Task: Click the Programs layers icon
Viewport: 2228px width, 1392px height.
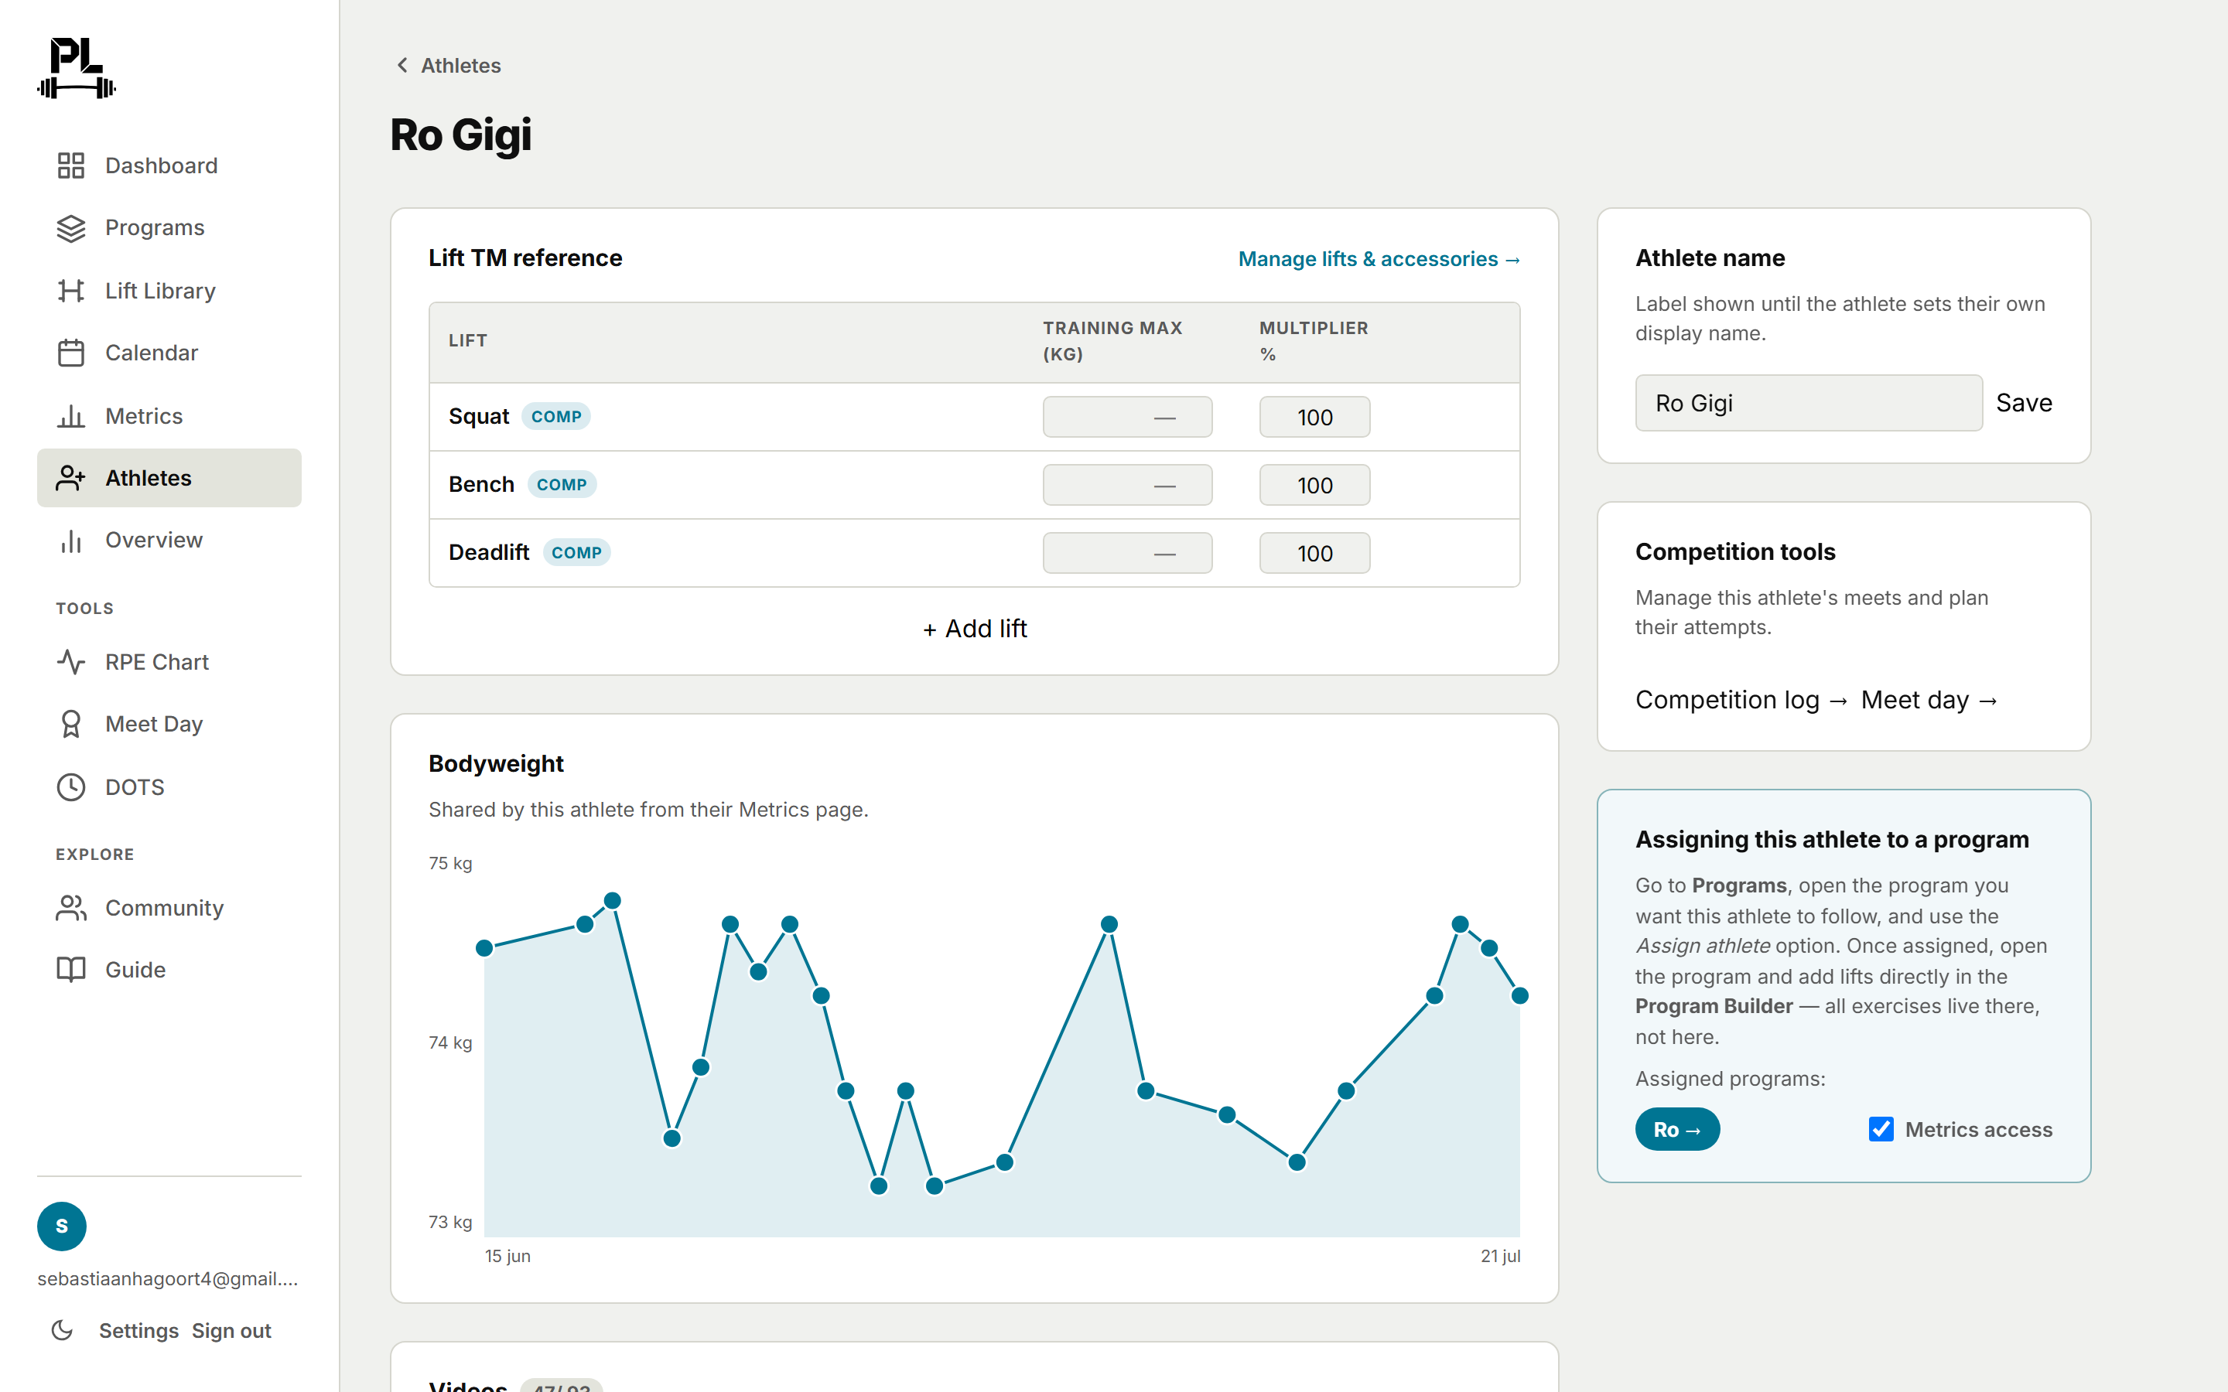Action: (x=71, y=228)
